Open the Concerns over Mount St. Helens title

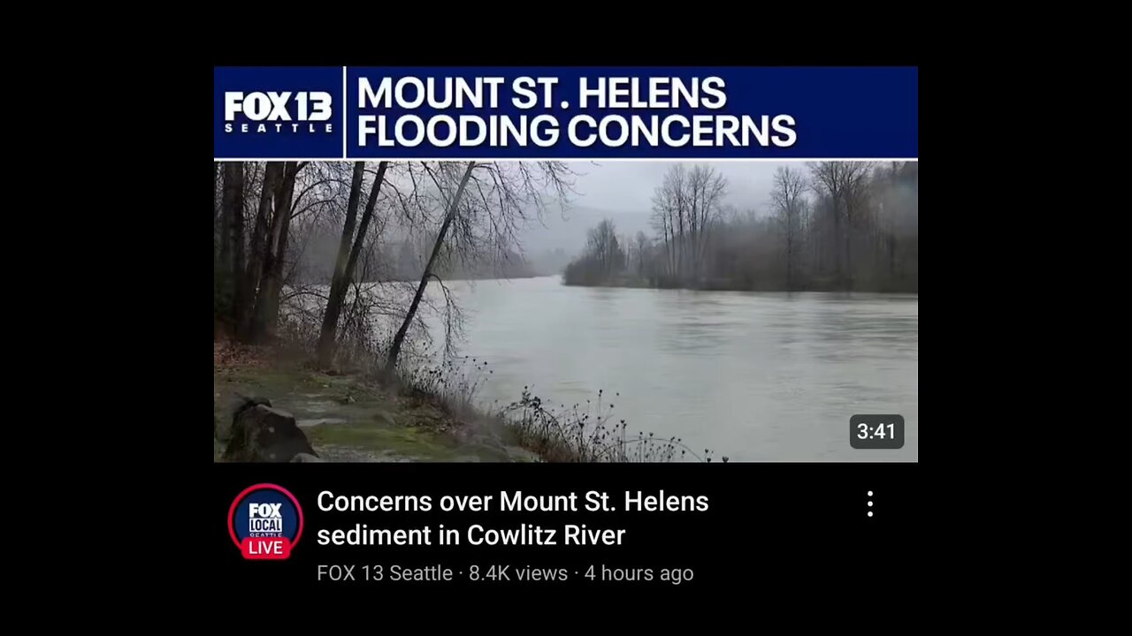tap(513, 518)
